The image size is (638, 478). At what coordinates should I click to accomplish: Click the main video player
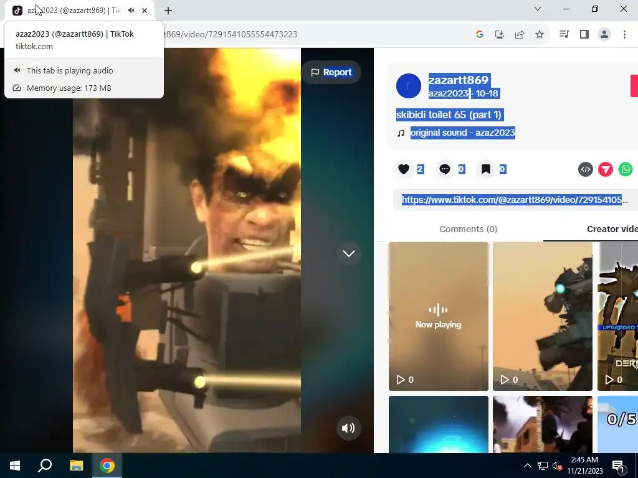(x=187, y=250)
